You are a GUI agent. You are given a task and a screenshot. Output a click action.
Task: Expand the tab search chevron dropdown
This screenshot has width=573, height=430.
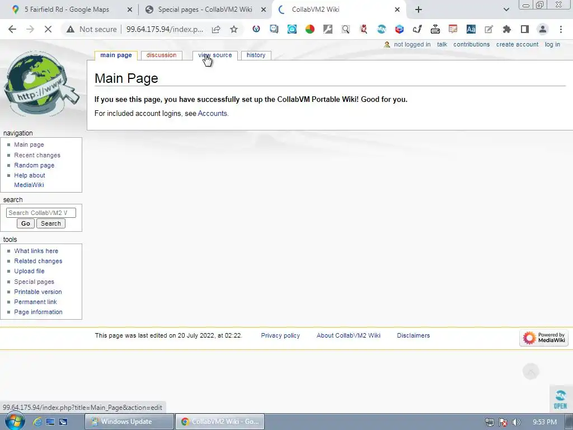click(x=506, y=10)
